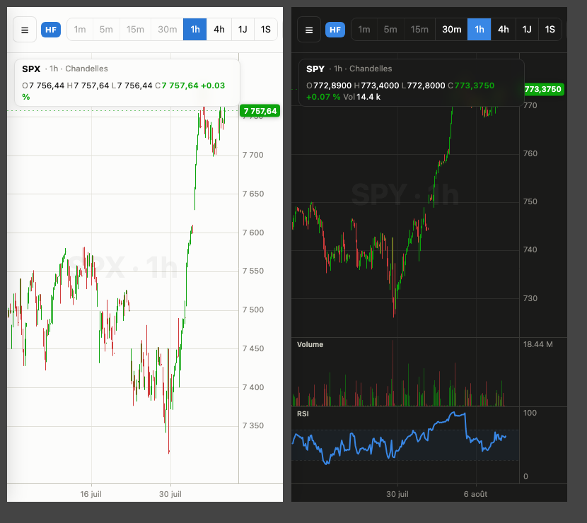This screenshot has height=523, width=587.
Task: Click the 30 juil date label in SPY chart
Action: click(397, 494)
